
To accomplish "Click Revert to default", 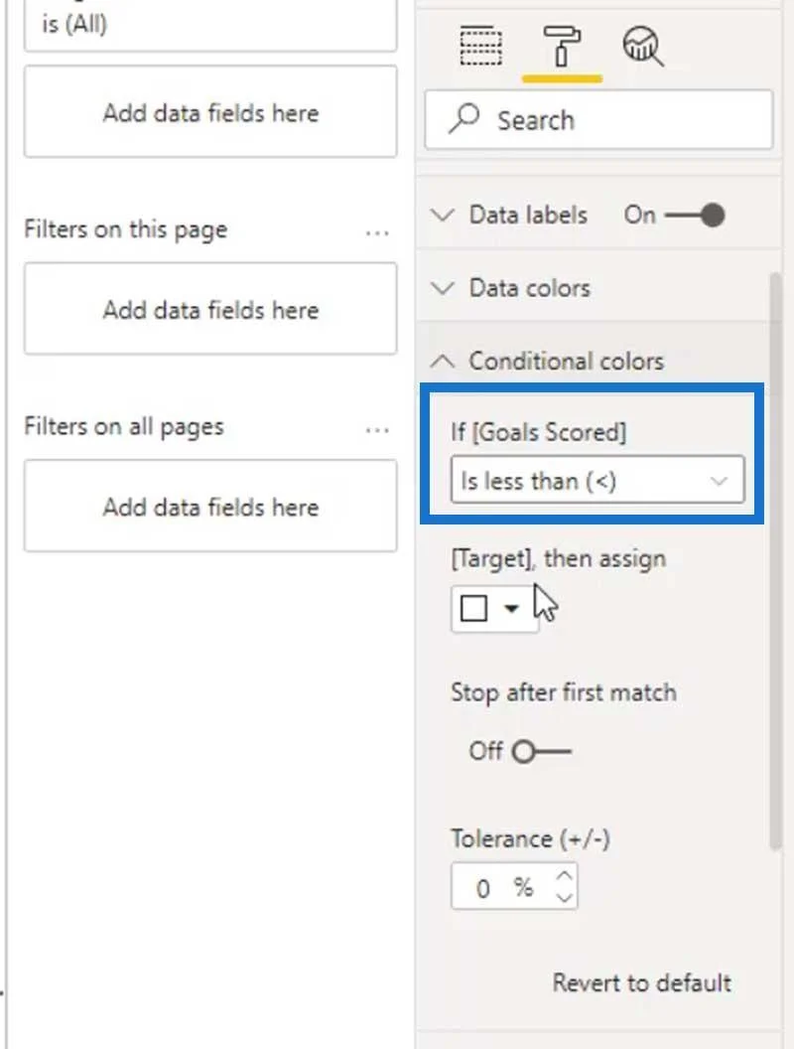I will (x=641, y=982).
